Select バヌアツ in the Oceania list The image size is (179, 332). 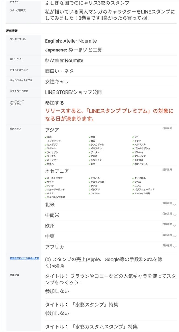(94, 190)
